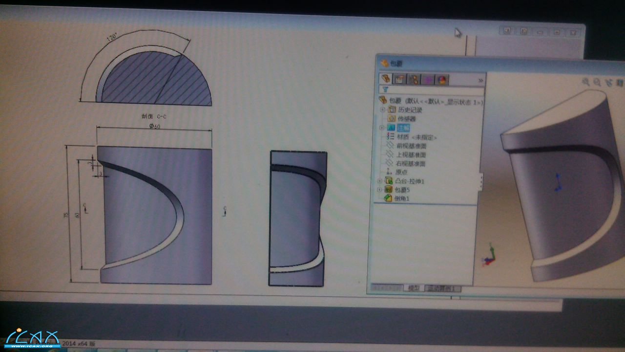Click the filter funnel icon in tree
The image size is (625, 352).
[385, 89]
